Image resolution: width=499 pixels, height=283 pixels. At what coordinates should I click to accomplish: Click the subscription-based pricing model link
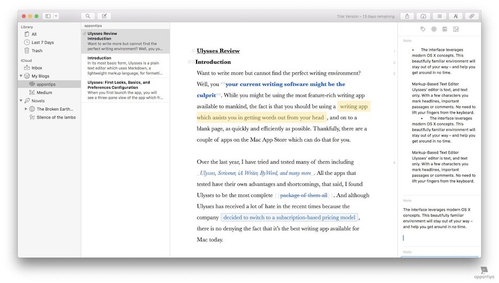(x=289, y=217)
